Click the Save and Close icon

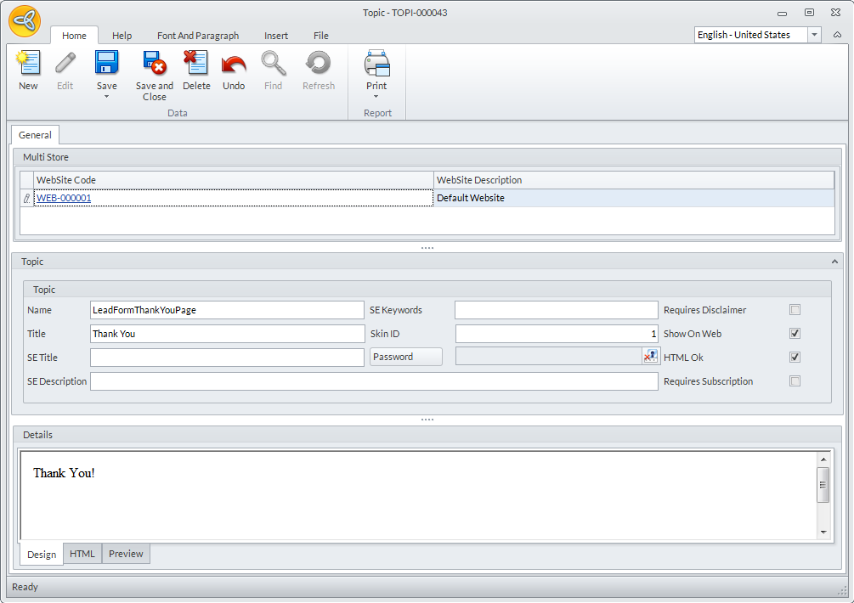tap(154, 64)
